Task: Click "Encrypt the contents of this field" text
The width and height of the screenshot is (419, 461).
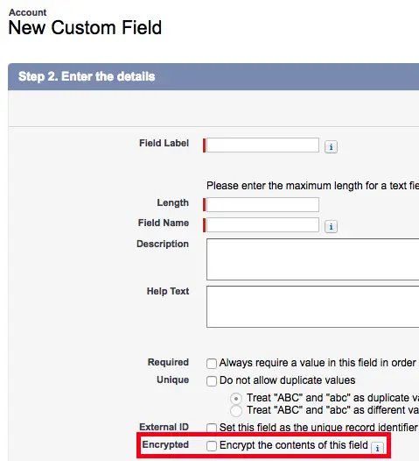Action: coord(294,445)
